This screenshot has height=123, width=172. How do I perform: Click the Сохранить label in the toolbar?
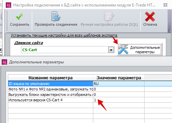click(20, 24)
